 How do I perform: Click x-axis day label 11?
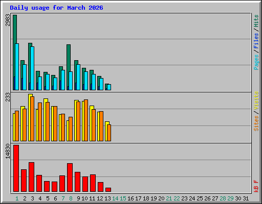click(92, 198)
